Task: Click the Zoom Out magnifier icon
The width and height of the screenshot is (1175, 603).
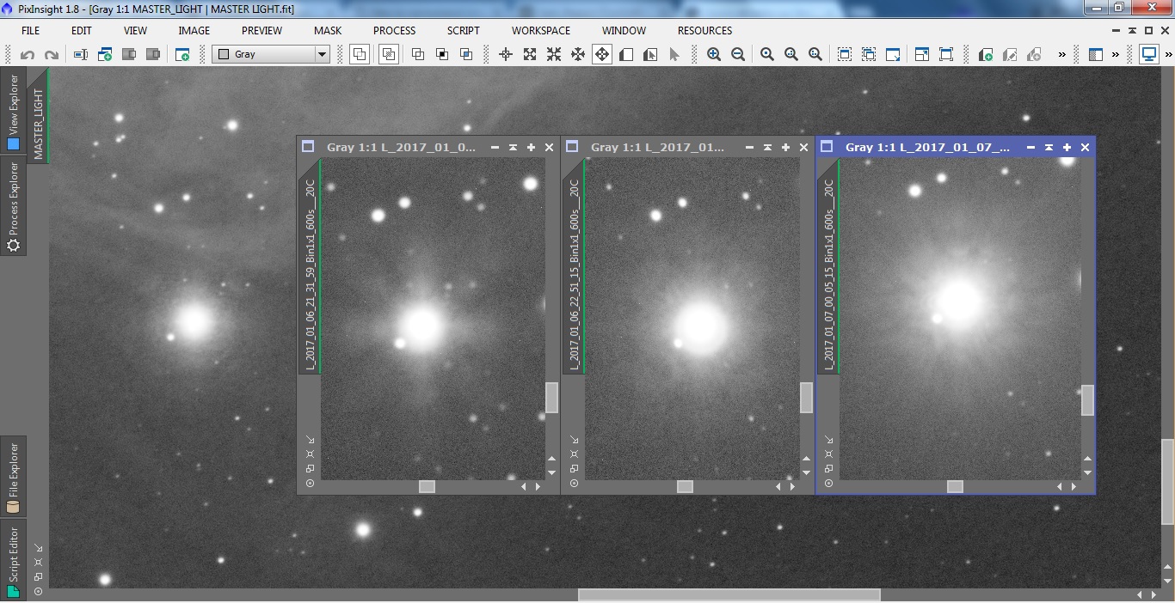Action: pos(738,54)
